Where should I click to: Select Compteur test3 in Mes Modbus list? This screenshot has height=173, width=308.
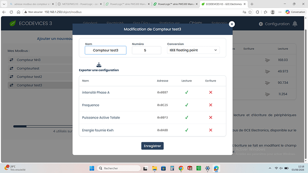pos(40,85)
